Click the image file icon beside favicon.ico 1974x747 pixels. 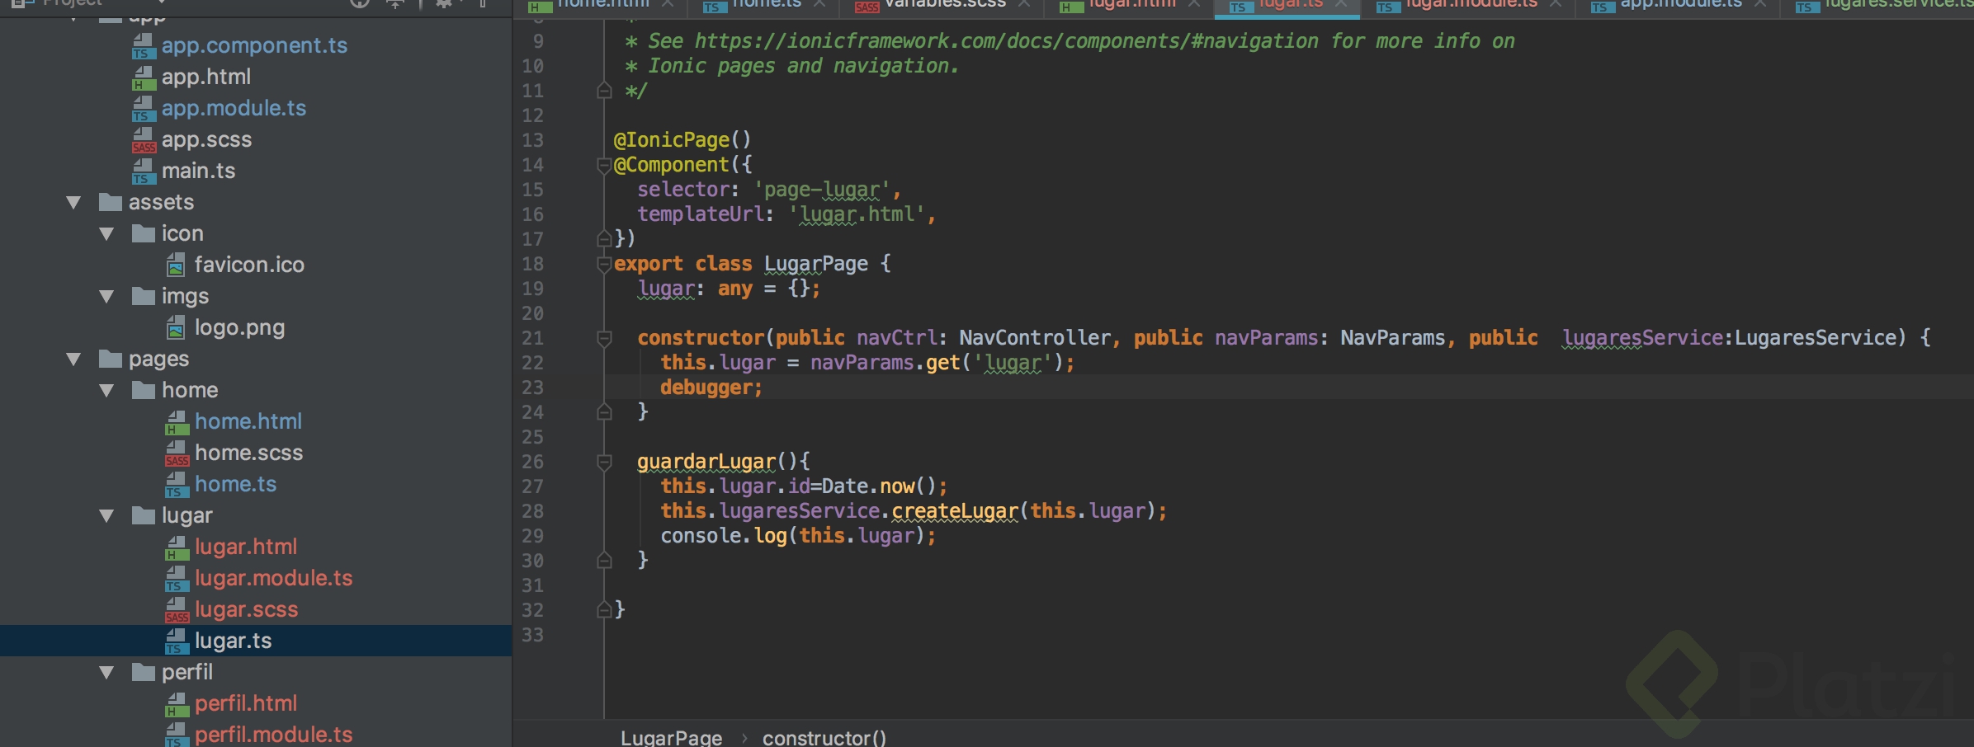point(176,265)
